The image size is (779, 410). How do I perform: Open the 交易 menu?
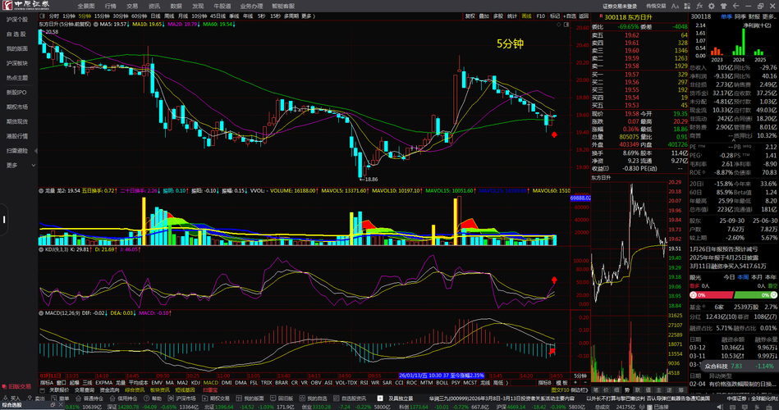click(132, 6)
